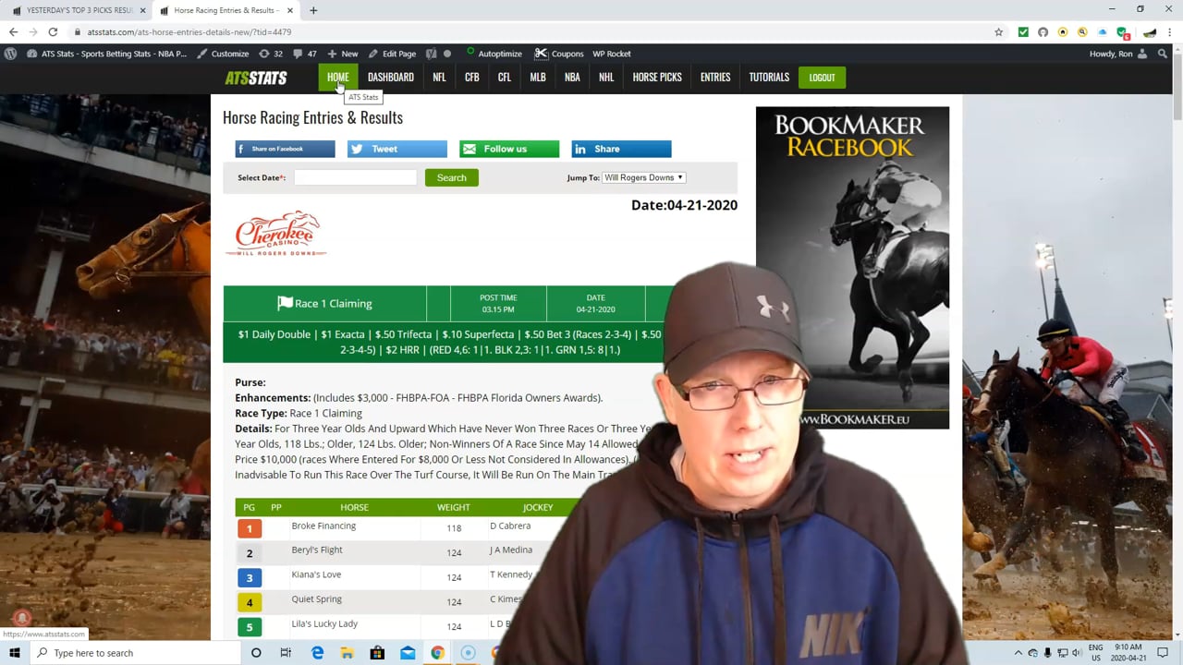The image size is (1183, 665).
Task: Go to the NFL section
Action: pos(439,78)
